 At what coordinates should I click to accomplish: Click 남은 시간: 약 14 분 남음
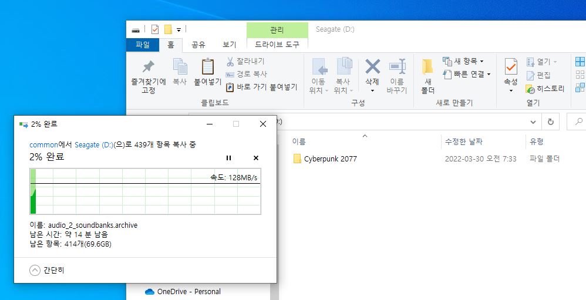pyautogui.click(x=68, y=235)
